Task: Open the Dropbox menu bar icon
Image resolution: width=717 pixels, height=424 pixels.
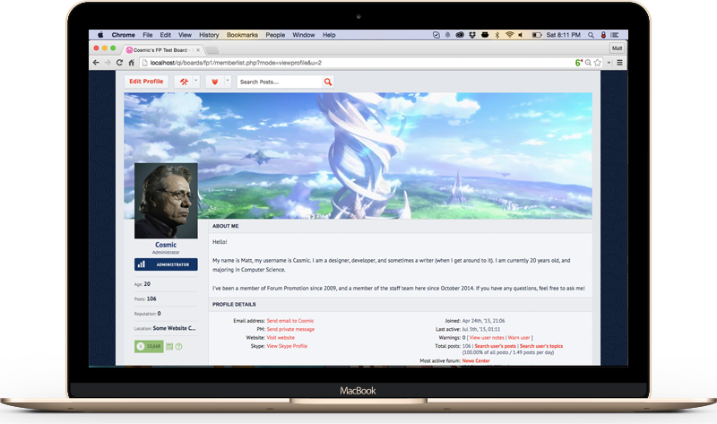Action: (472, 35)
